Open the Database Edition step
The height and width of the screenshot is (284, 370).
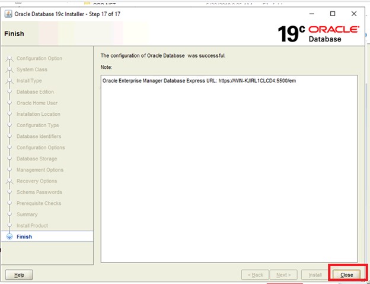(x=35, y=92)
